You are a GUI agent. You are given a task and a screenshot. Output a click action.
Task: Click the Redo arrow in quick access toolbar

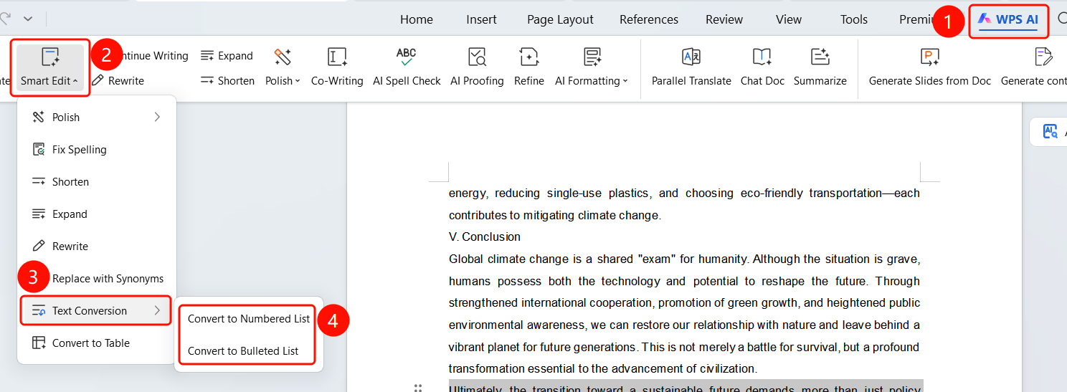5,19
